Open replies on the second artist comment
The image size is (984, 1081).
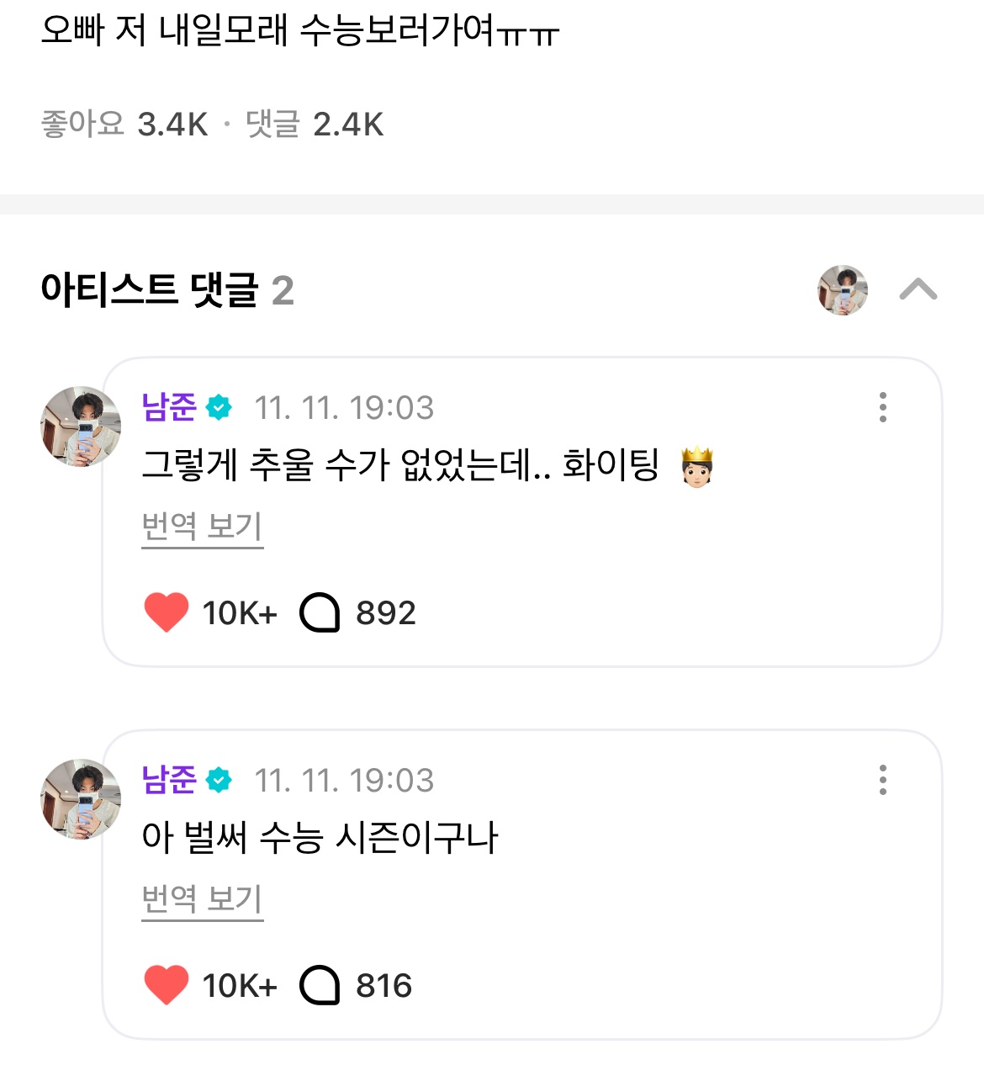tap(320, 985)
